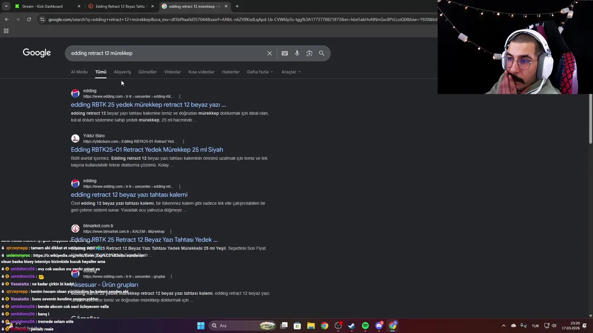Expand the Daha fazla dropdown
This screenshot has width=593, height=333.
point(260,72)
